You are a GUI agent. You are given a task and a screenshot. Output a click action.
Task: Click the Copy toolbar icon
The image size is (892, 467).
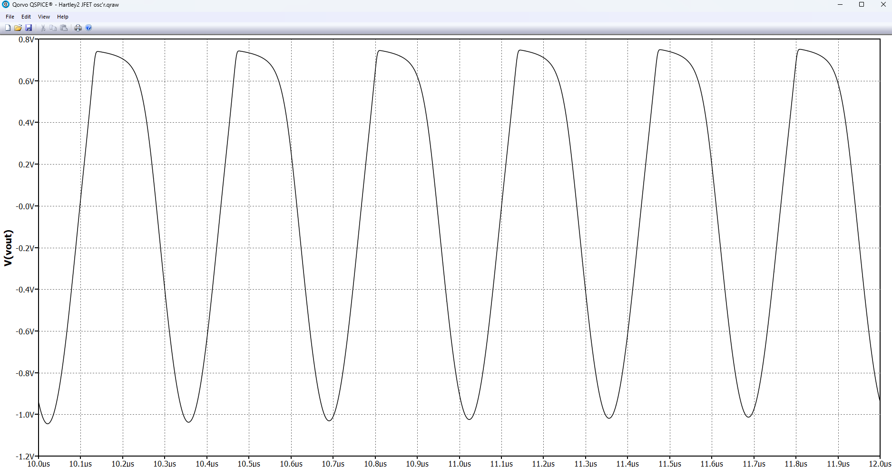(53, 28)
